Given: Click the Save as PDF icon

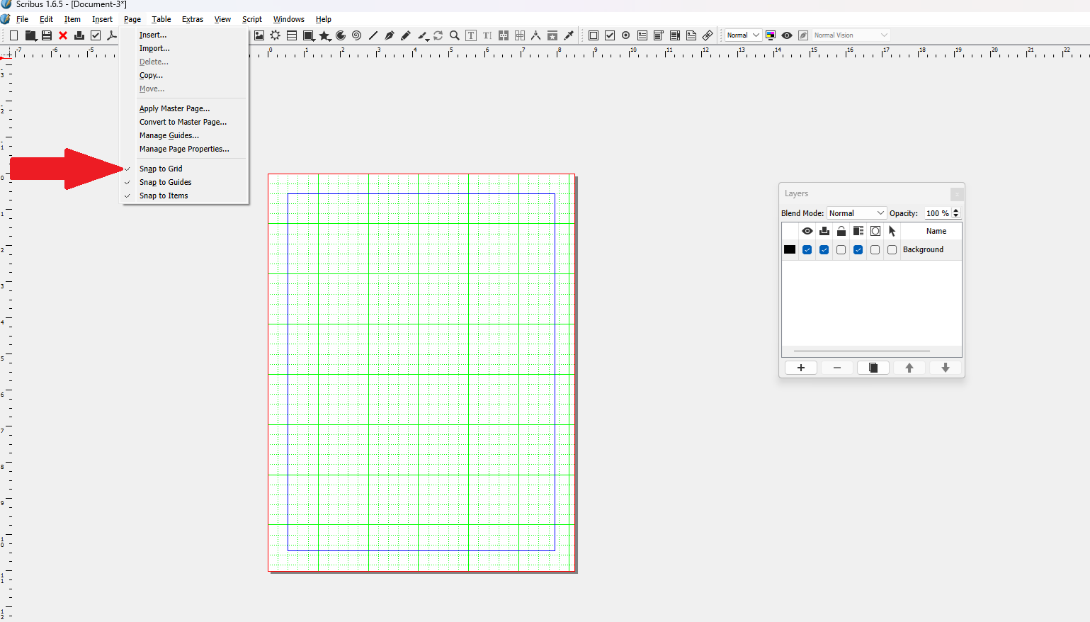Looking at the screenshot, I should point(112,35).
